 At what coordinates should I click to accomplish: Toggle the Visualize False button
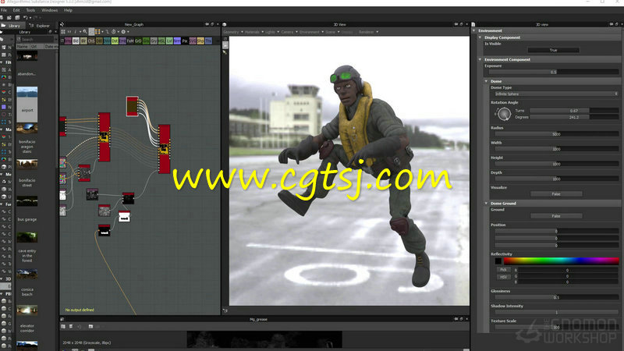click(556, 193)
